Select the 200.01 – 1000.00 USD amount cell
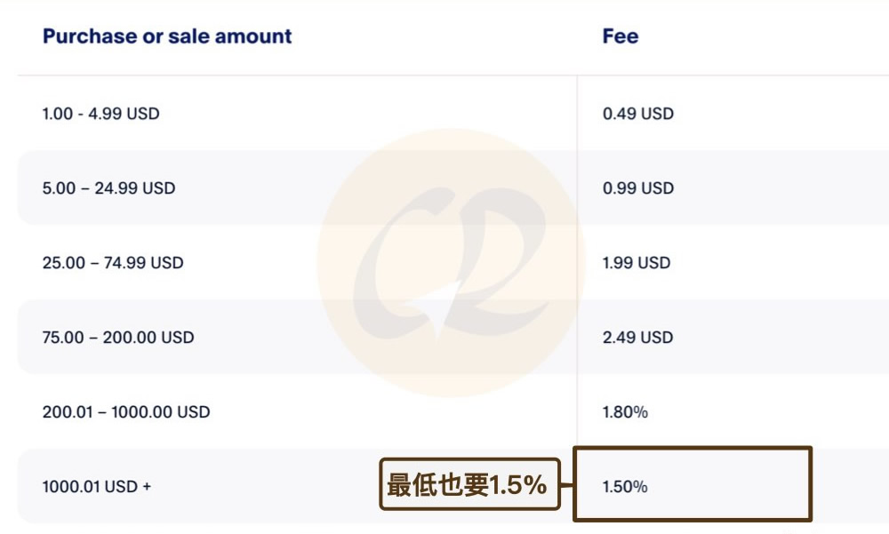The image size is (889, 534). pyautogui.click(x=125, y=412)
